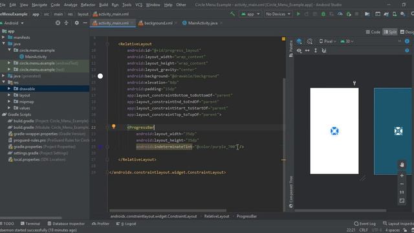
Task: Click the white circle drawable gutter preview
Action: pyautogui.click(x=100, y=76)
